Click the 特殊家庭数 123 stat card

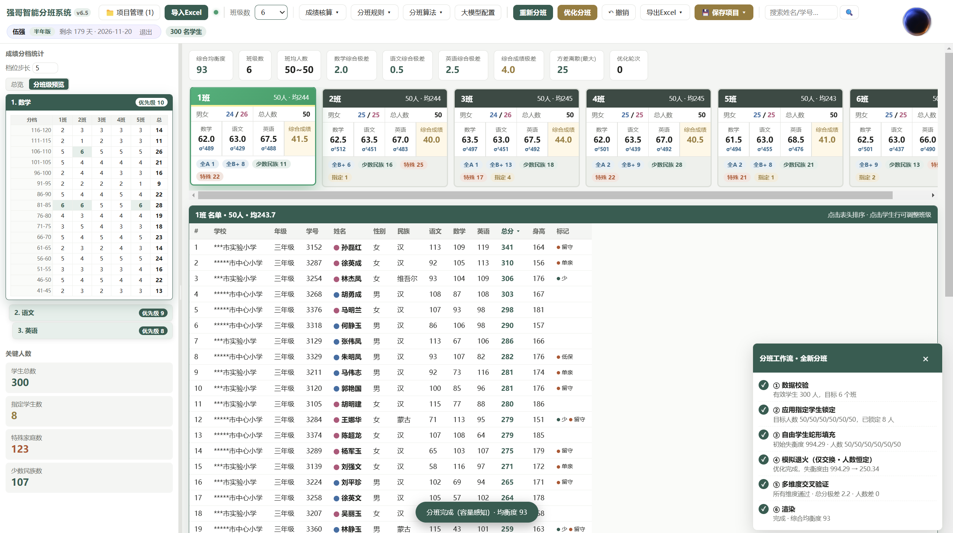click(89, 444)
